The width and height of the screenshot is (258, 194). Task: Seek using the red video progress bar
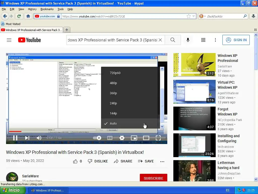point(15,131)
